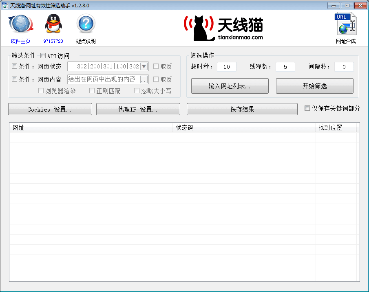The image size is (369, 292).
Task: Enable the 浏览器渲染 checkbox
Action: tap(41, 90)
